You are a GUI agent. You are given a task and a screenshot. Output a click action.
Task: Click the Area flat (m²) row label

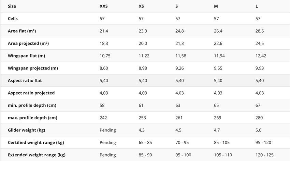[22, 31]
